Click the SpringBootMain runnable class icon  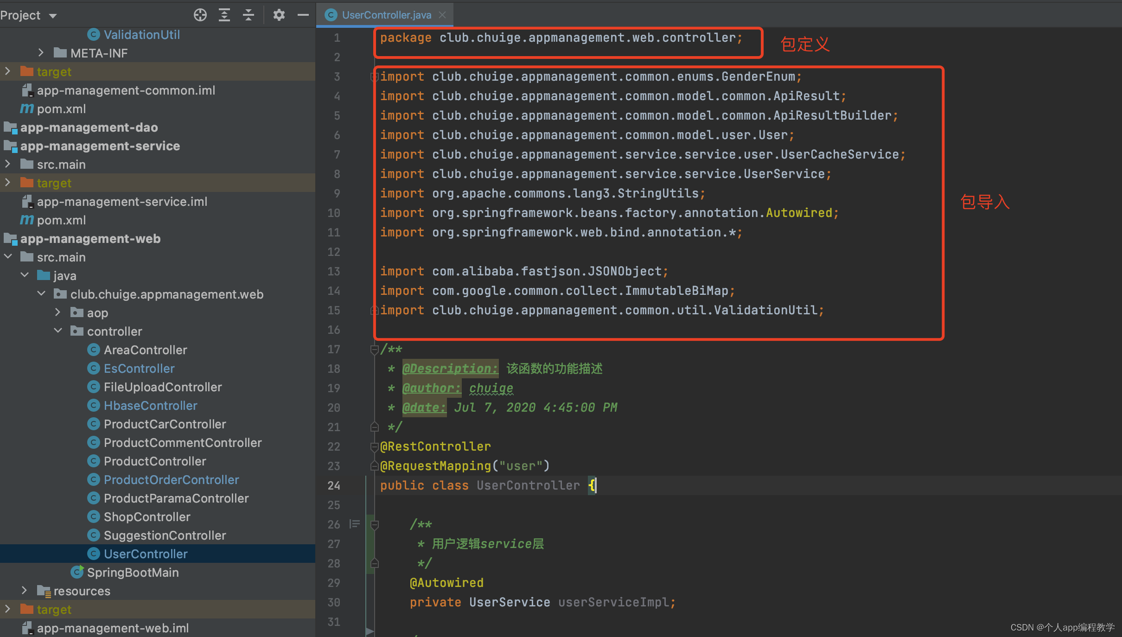point(77,572)
